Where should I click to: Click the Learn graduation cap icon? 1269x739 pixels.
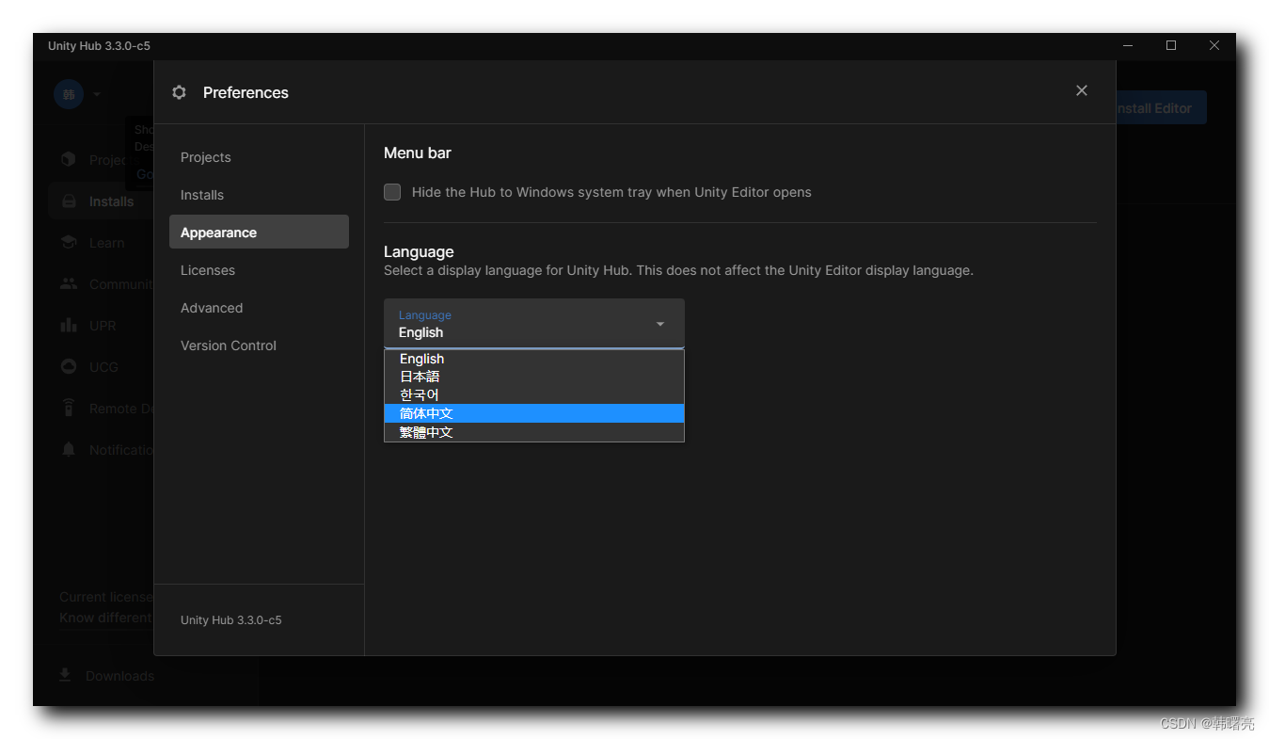69,243
